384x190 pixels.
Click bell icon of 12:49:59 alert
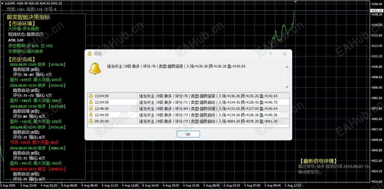click(x=91, y=109)
